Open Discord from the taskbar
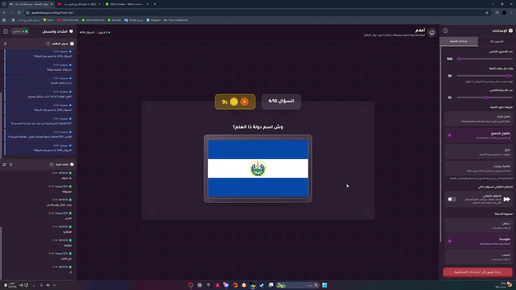 pyautogui.click(x=226, y=285)
